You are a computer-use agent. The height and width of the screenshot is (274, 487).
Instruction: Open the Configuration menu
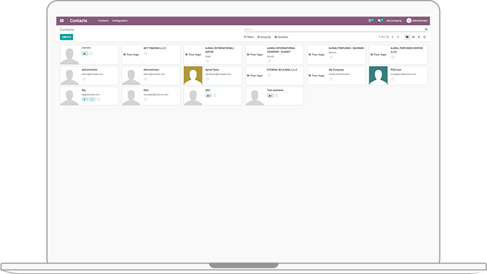[120, 21]
